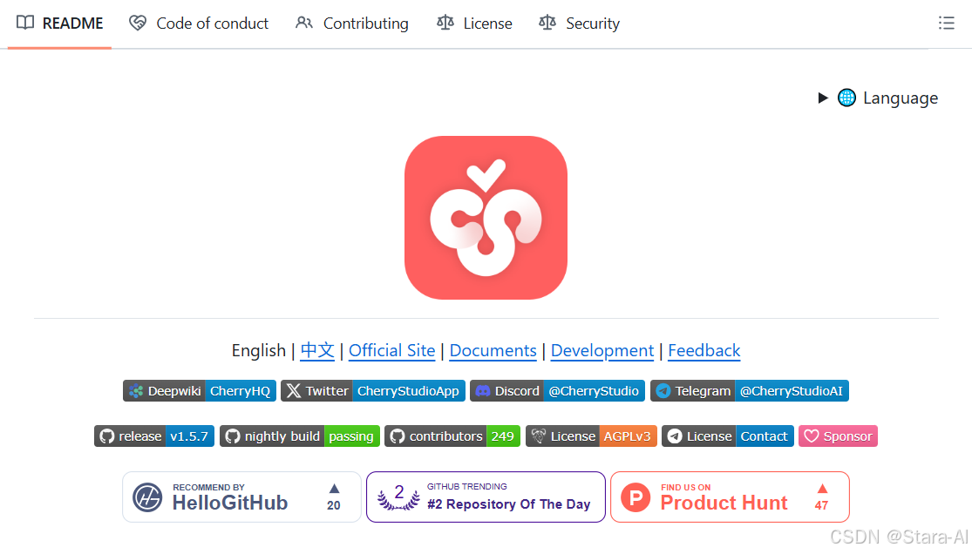Open the Contributing tab
This screenshot has height=554, width=972.
tap(352, 24)
